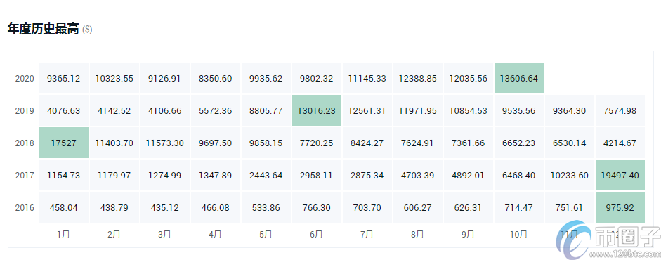Select the 4214.67 cell for December 2018
This screenshot has width=661, height=260.
[x=620, y=143]
